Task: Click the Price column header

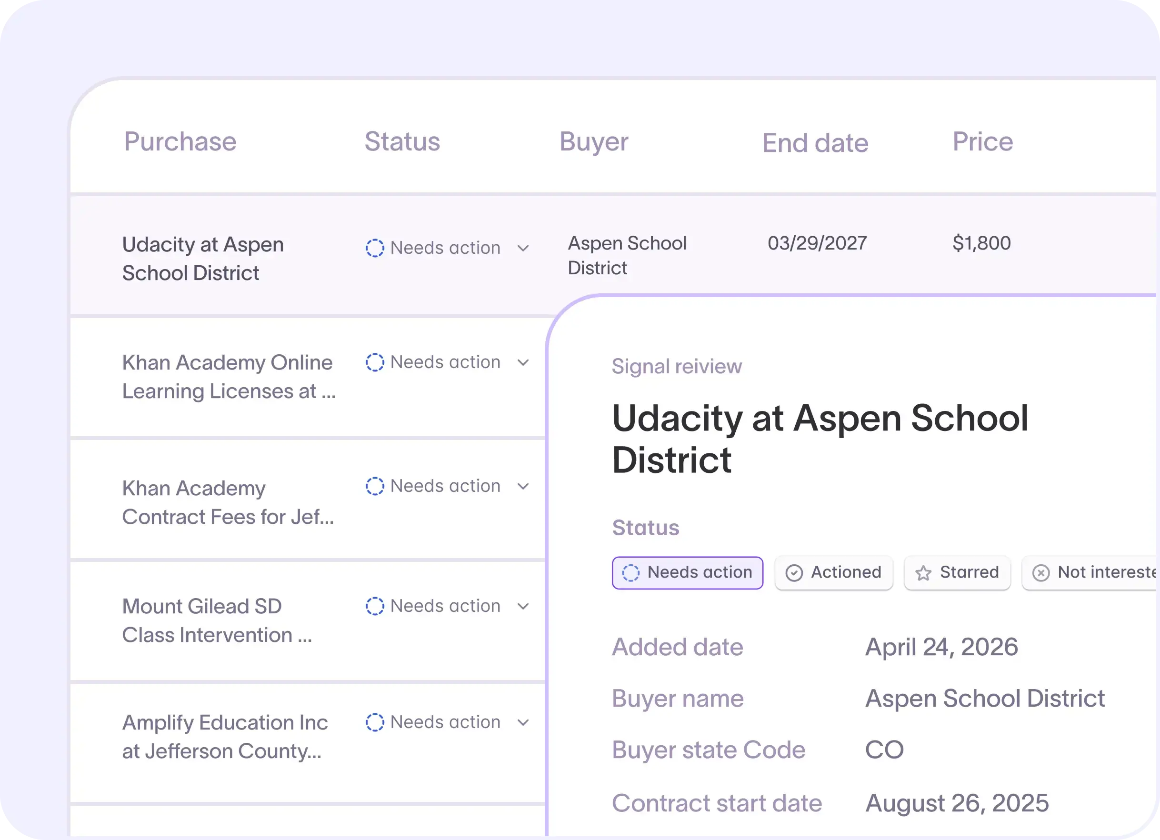Action: click(982, 142)
